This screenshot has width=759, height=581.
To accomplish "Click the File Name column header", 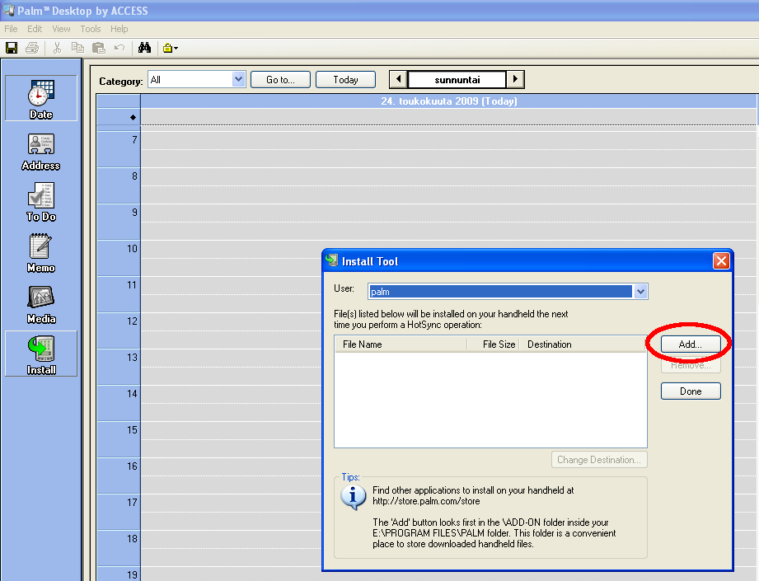I will tap(401, 344).
